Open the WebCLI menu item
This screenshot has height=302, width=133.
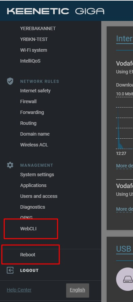[28, 229]
